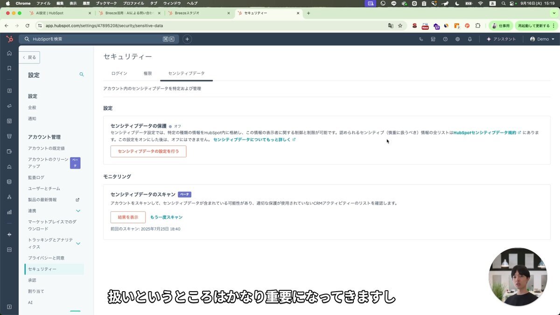Open the help question mark icon
Viewport: 560px width, 315px height.
tap(445, 39)
